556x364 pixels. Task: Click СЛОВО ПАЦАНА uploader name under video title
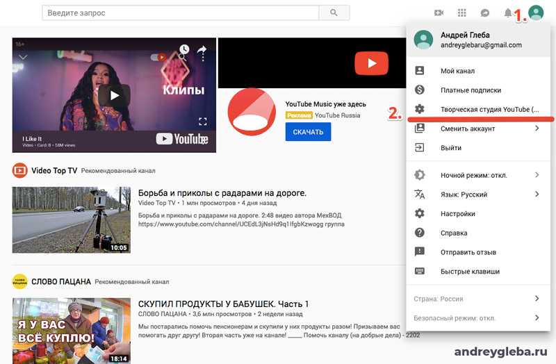(162, 314)
